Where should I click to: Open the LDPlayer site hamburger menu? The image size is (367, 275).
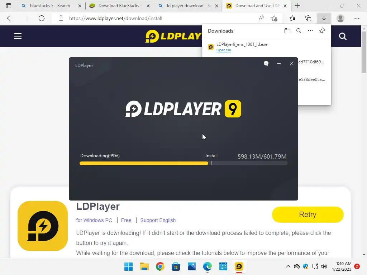point(18,36)
